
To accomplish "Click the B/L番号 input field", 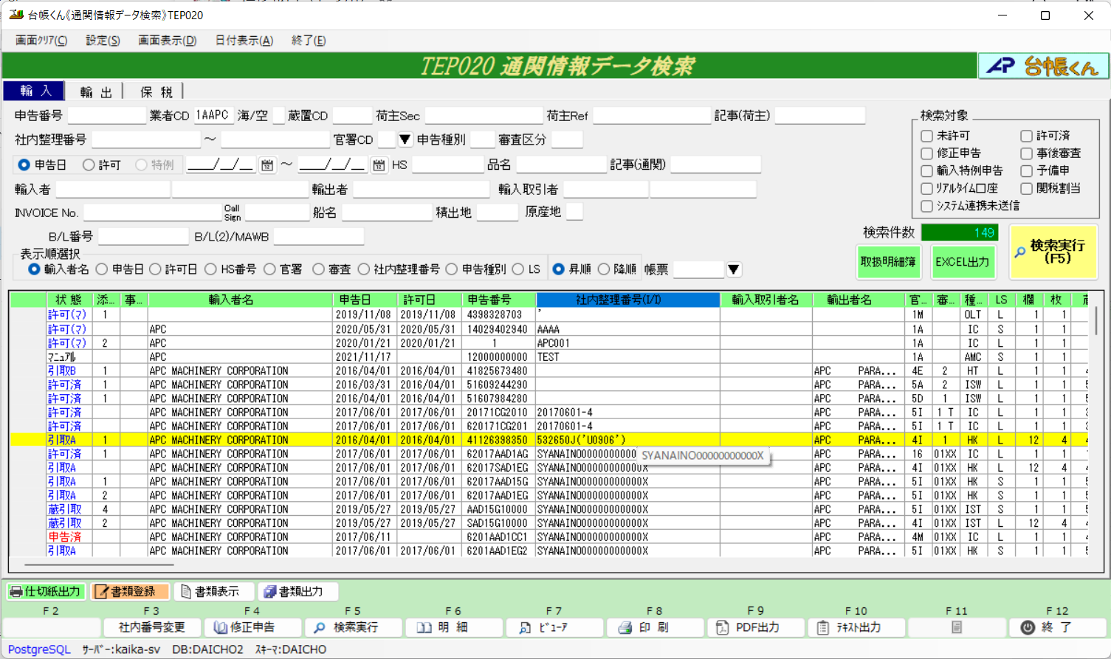I will coord(143,236).
